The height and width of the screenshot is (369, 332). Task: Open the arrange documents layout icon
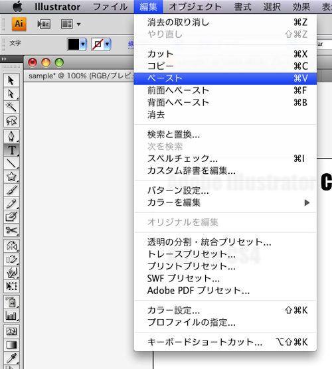point(67,24)
